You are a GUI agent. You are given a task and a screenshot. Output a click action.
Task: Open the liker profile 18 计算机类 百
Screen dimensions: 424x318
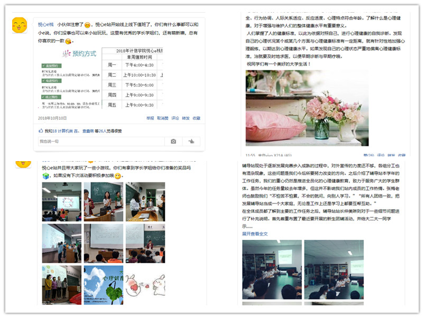[x=65, y=131]
